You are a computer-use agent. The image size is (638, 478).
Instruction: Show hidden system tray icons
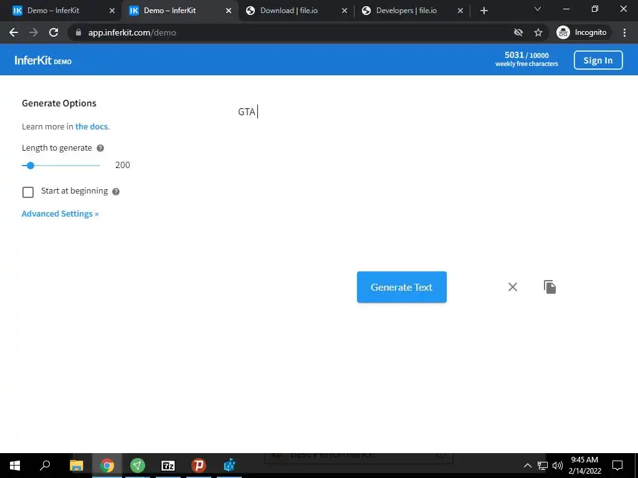[527, 466]
